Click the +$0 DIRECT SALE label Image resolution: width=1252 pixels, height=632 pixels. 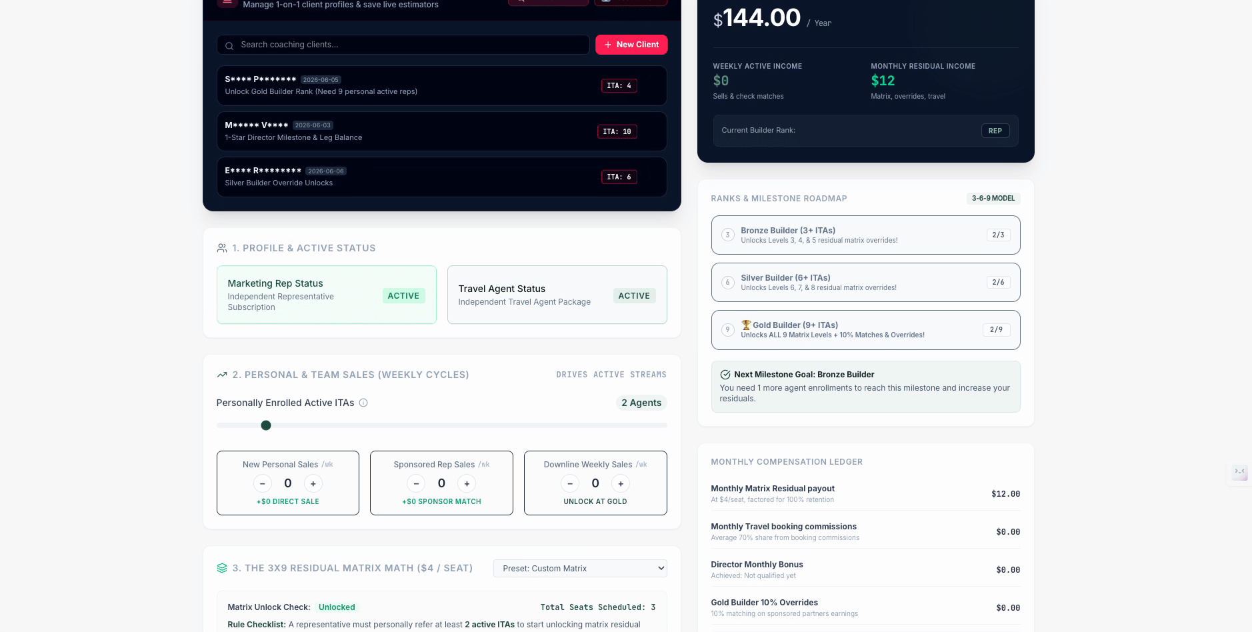288,501
